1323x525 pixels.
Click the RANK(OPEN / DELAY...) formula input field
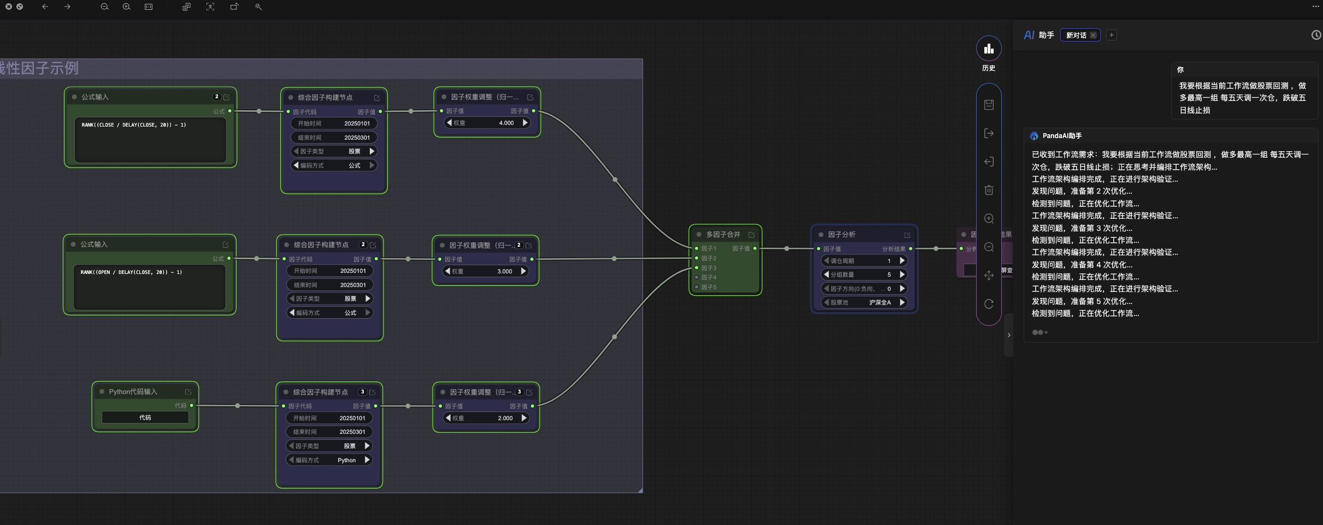(149, 288)
